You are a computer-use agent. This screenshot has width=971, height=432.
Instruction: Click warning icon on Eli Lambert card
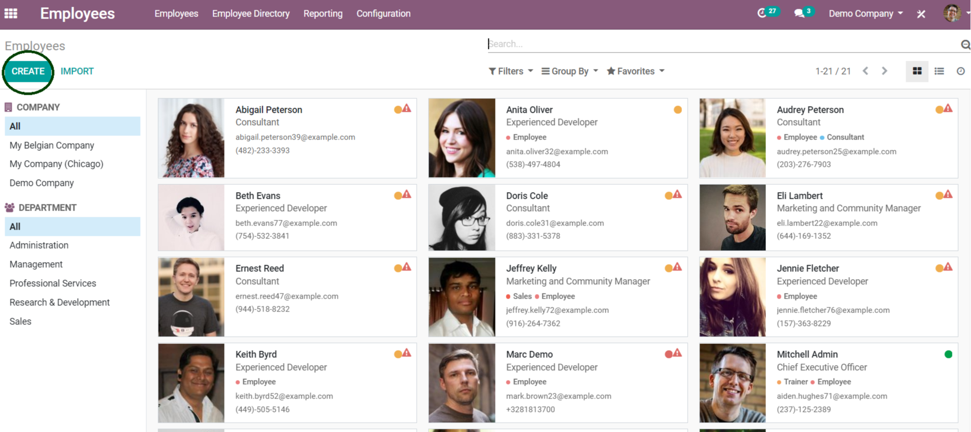[x=948, y=195]
